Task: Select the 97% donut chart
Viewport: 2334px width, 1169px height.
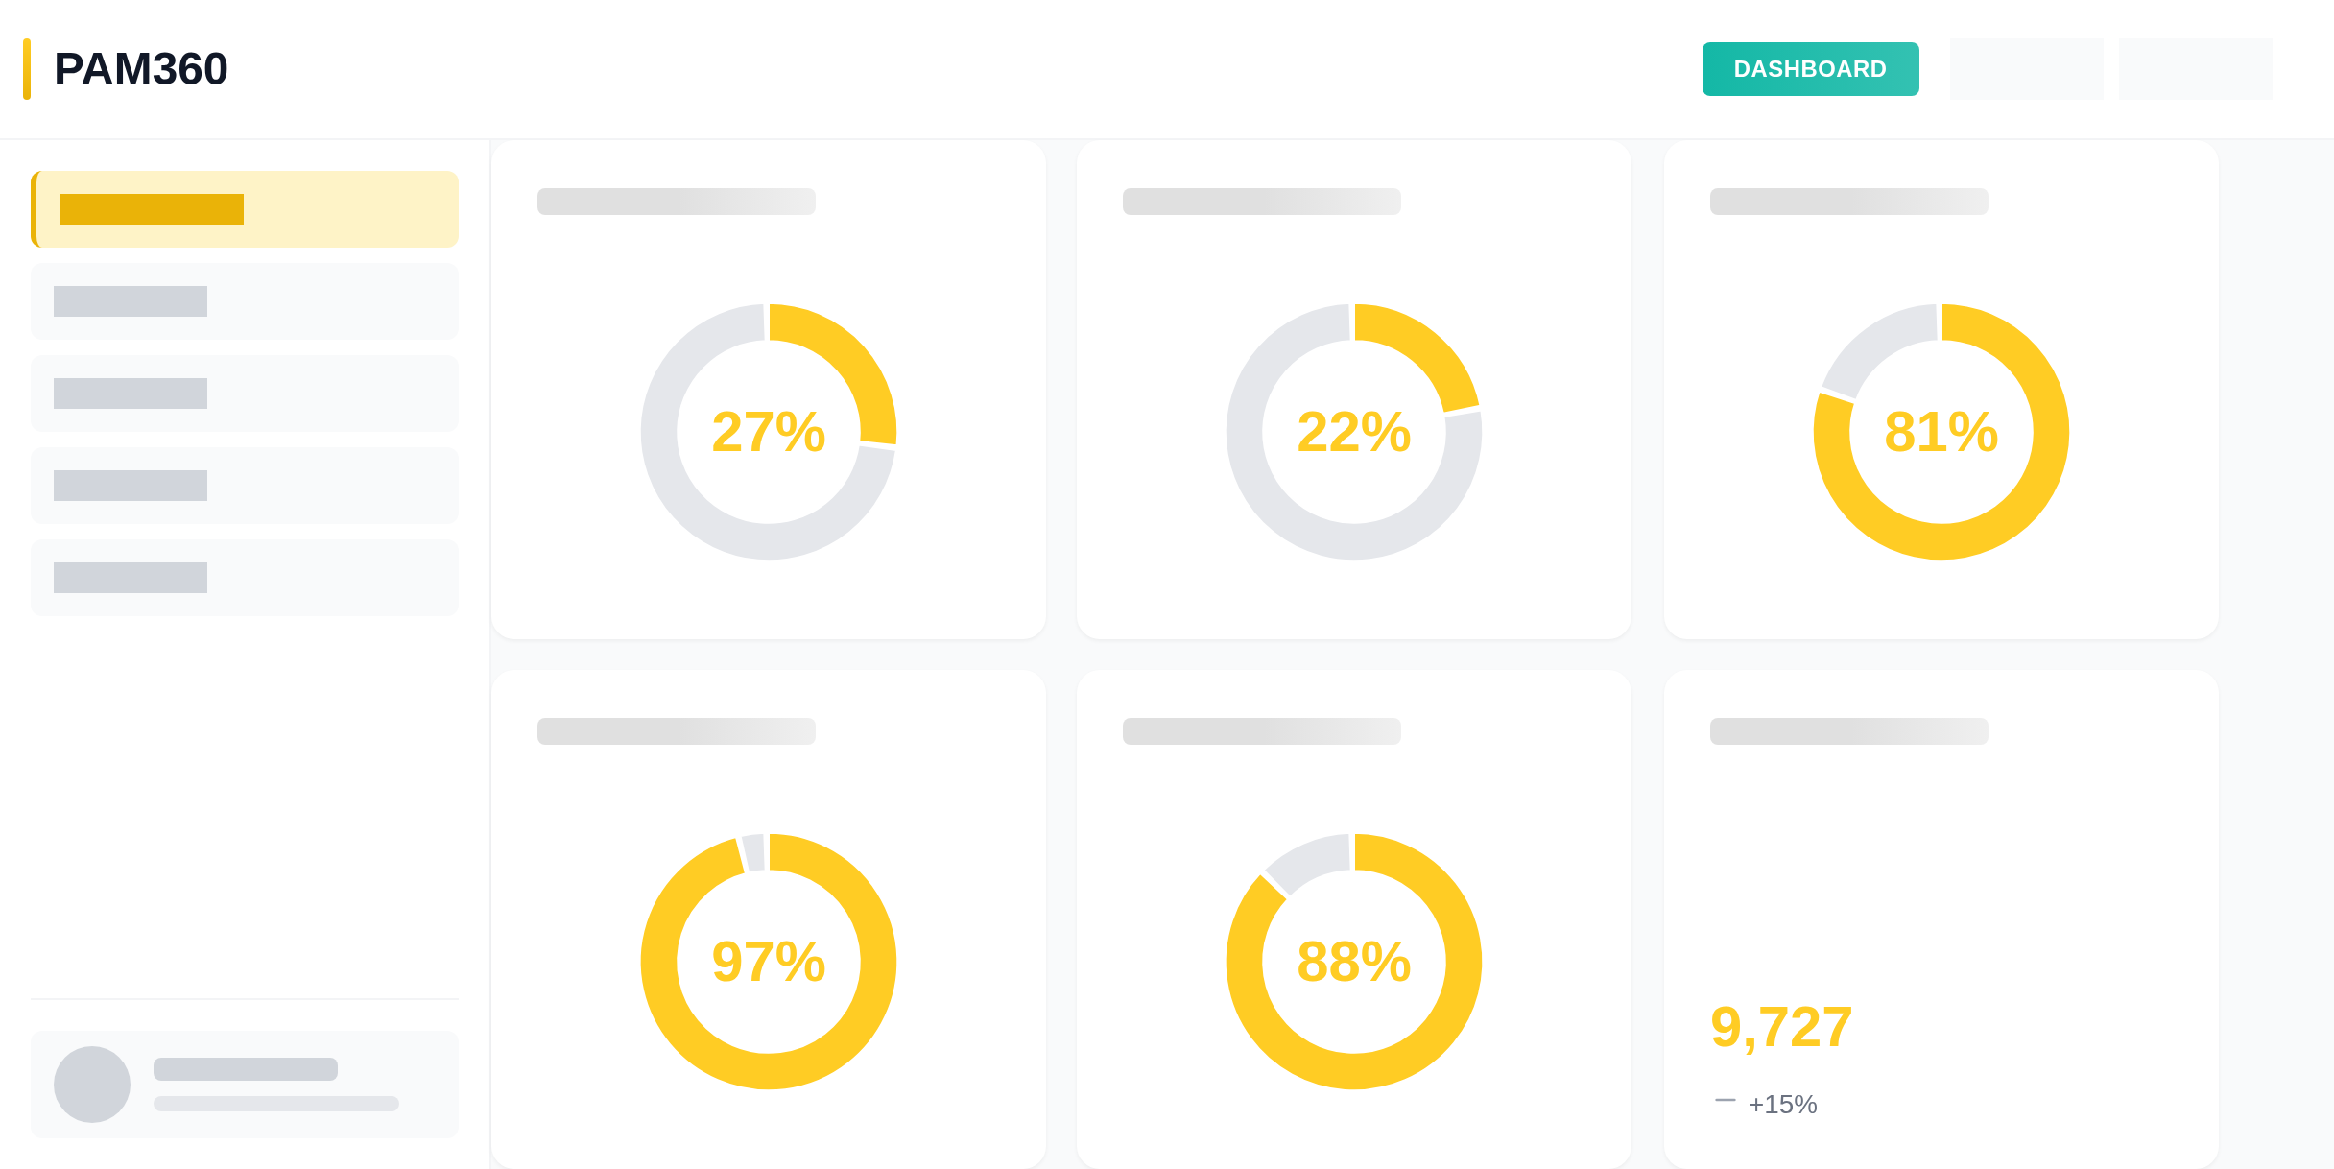Action: (769, 962)
